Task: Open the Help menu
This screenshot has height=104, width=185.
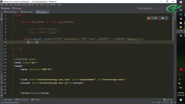Action: click(x=60, y=5)
